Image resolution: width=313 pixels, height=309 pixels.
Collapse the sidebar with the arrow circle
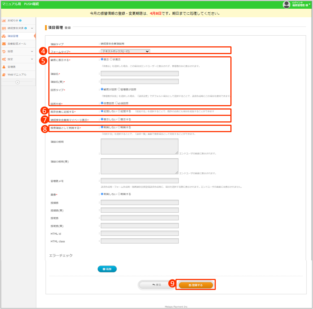(18, 82)
